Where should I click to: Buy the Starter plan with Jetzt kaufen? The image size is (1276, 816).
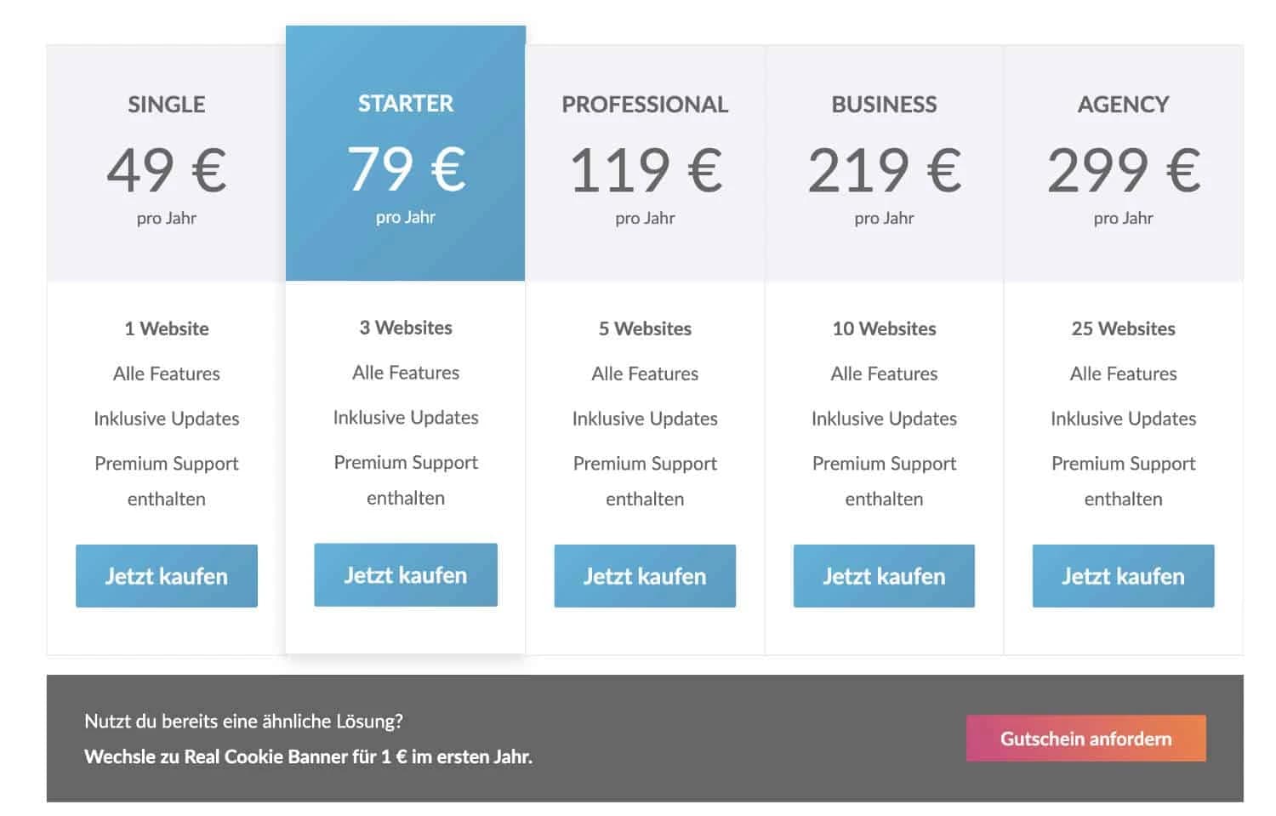(x=406, y=575)
